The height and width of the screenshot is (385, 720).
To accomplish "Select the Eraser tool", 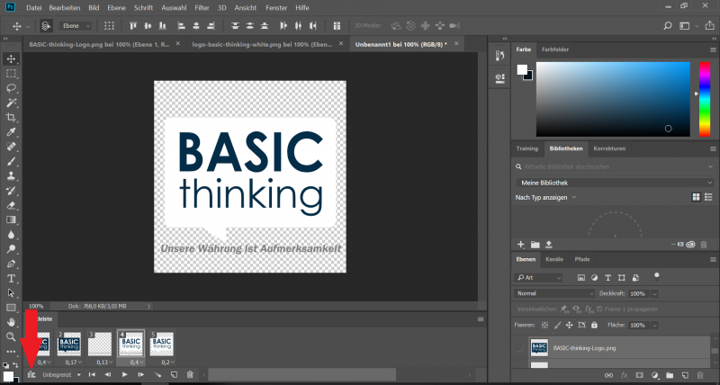I will coord(12,205).
